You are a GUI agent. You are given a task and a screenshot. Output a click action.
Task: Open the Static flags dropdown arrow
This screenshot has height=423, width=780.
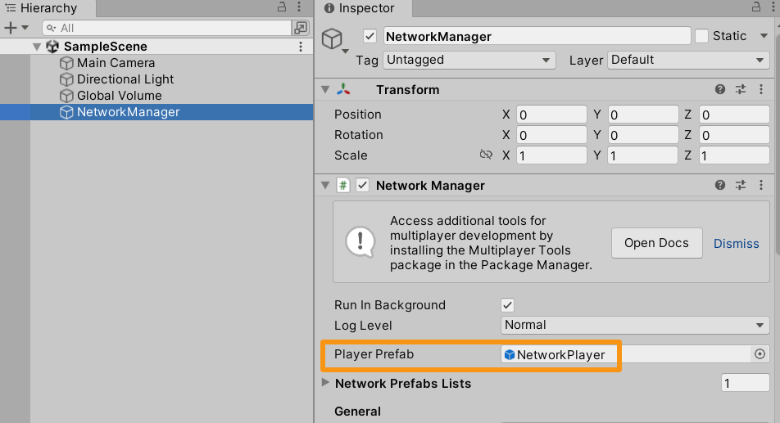click(764, 36)
